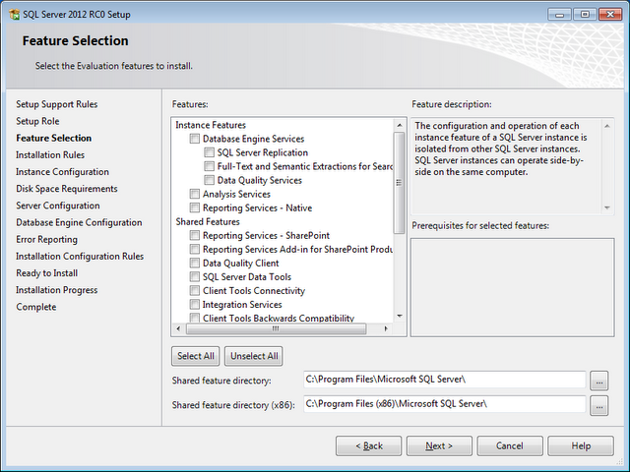This screenshot has width=630, height=472.
Task: Select the Complete step in sidebar
Action: [36, 307]
